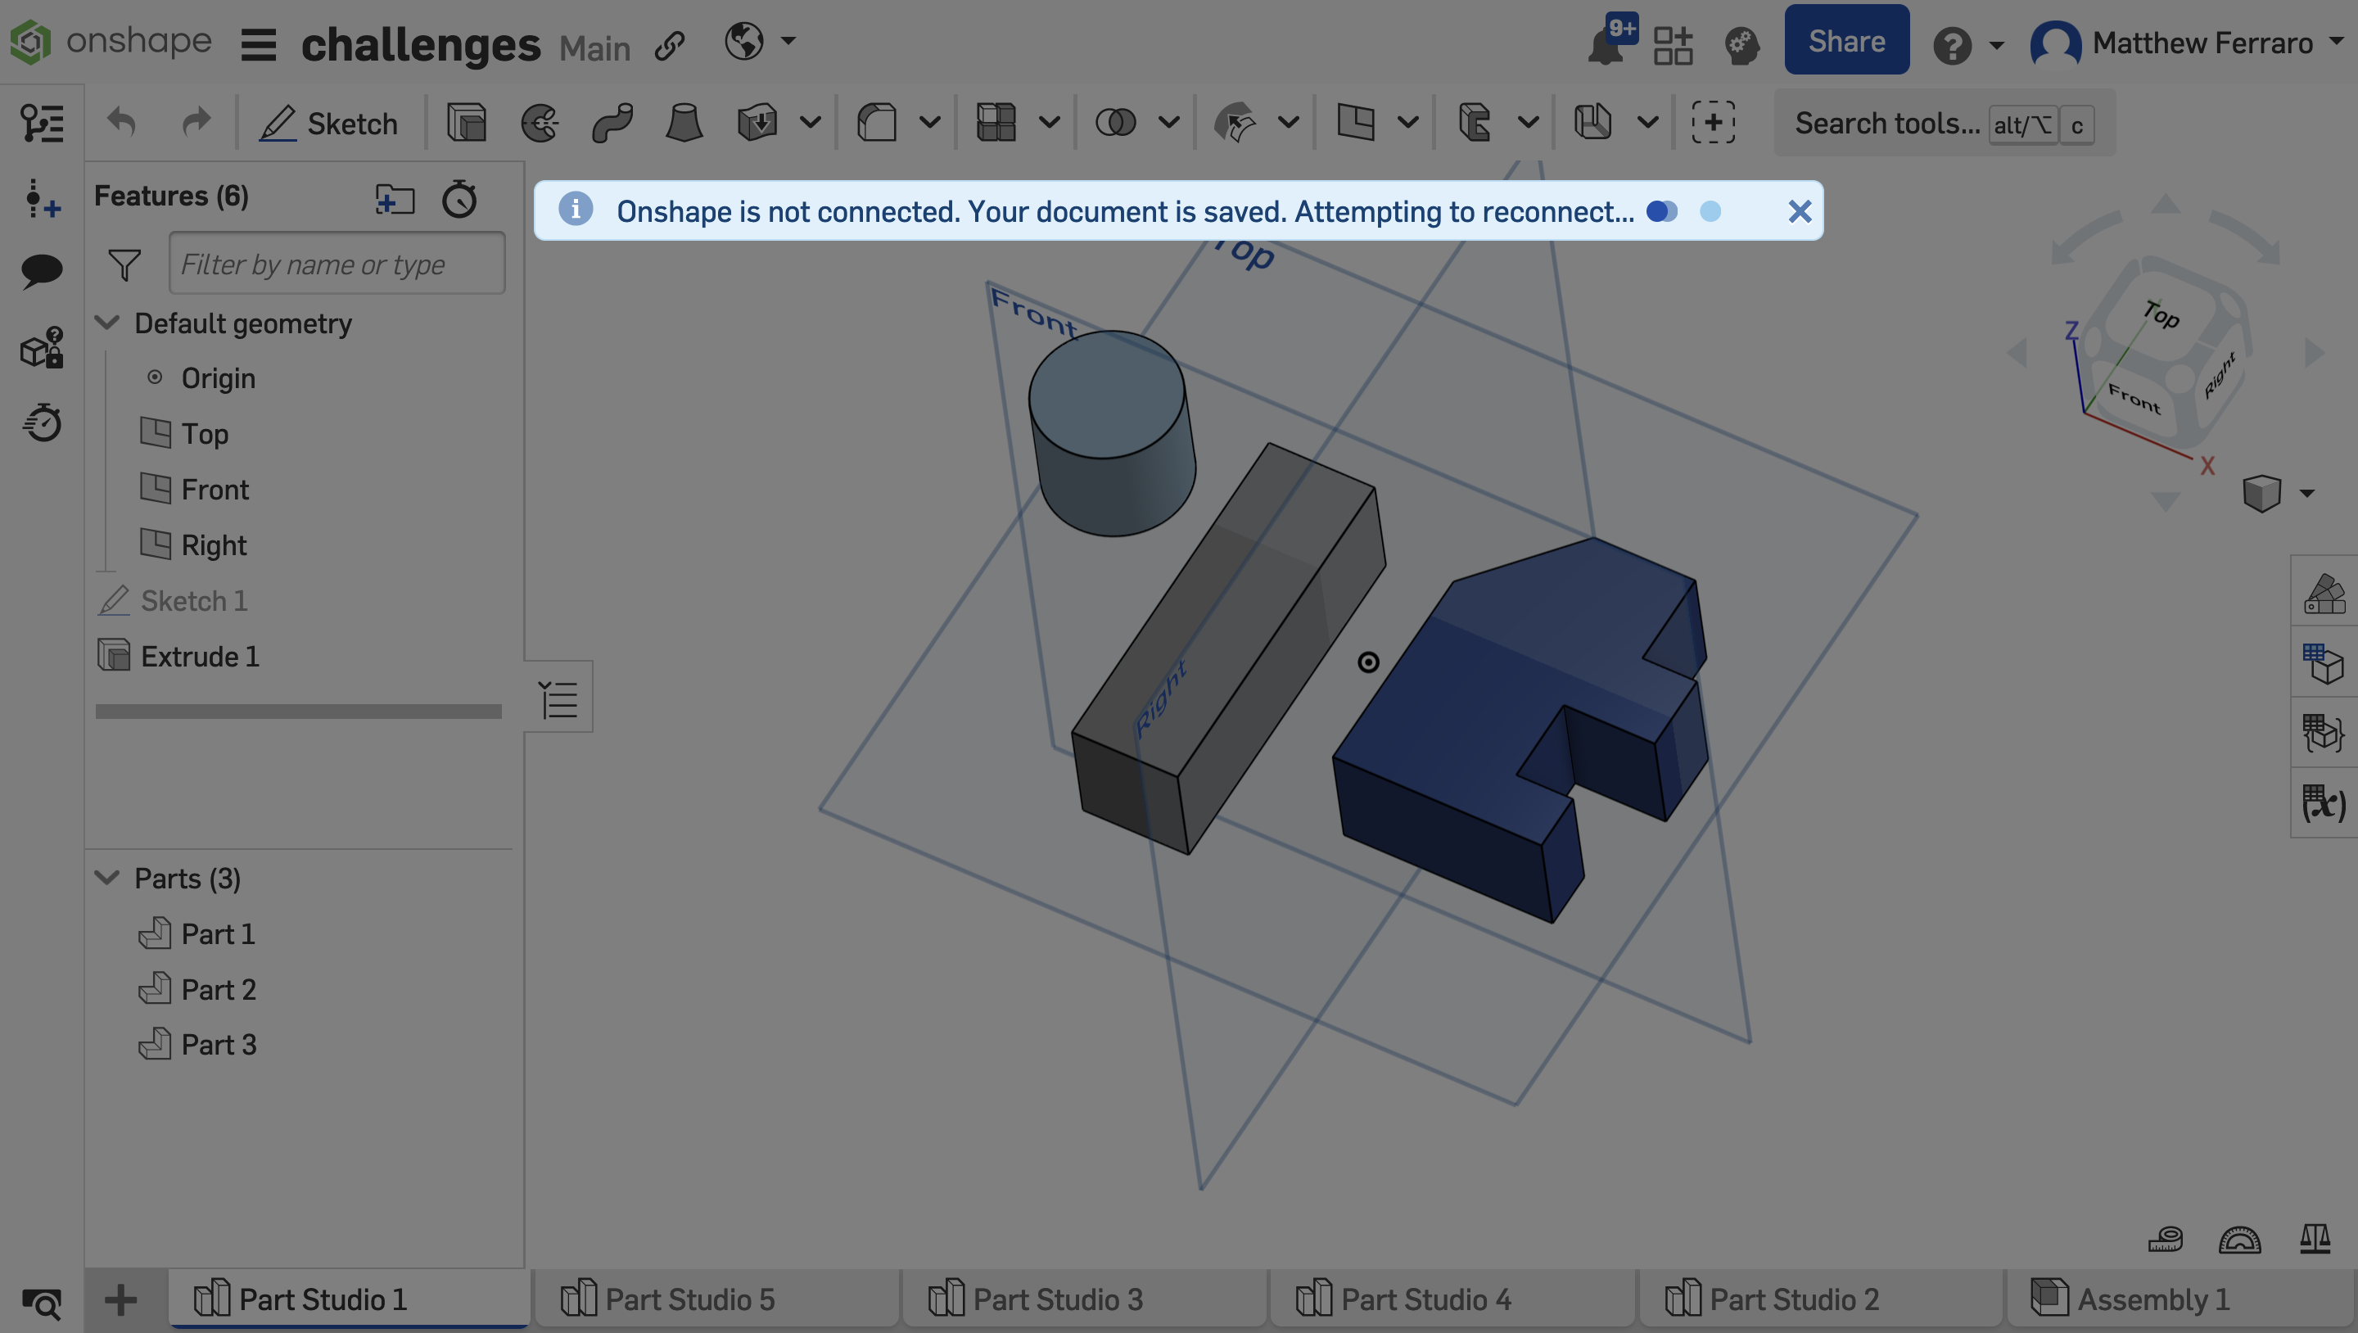Open the App Store icon
Screen dimensions: 2358x1333
(x=1674, y=45)
